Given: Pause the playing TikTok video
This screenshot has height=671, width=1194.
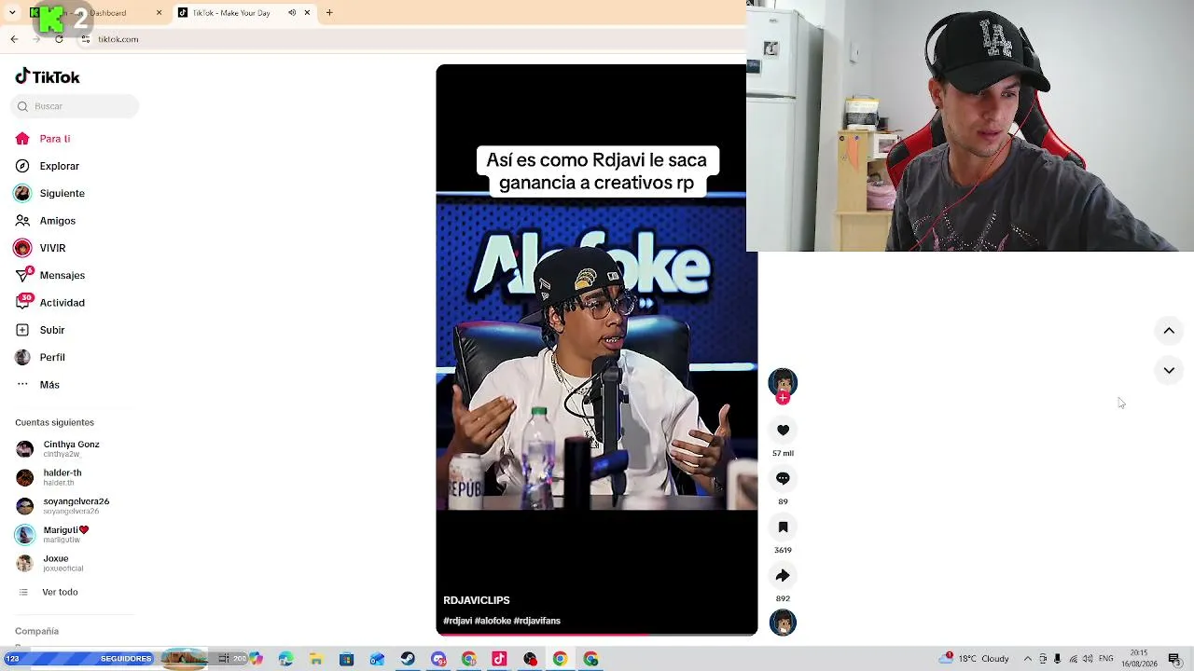Looking at the screenshot, I should pos(597,349).
